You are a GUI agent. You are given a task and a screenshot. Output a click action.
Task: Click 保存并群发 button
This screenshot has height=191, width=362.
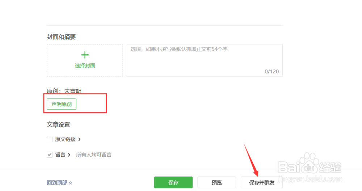262,182
